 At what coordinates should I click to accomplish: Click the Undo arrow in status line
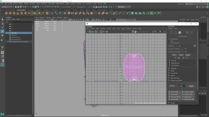[23, 7]
